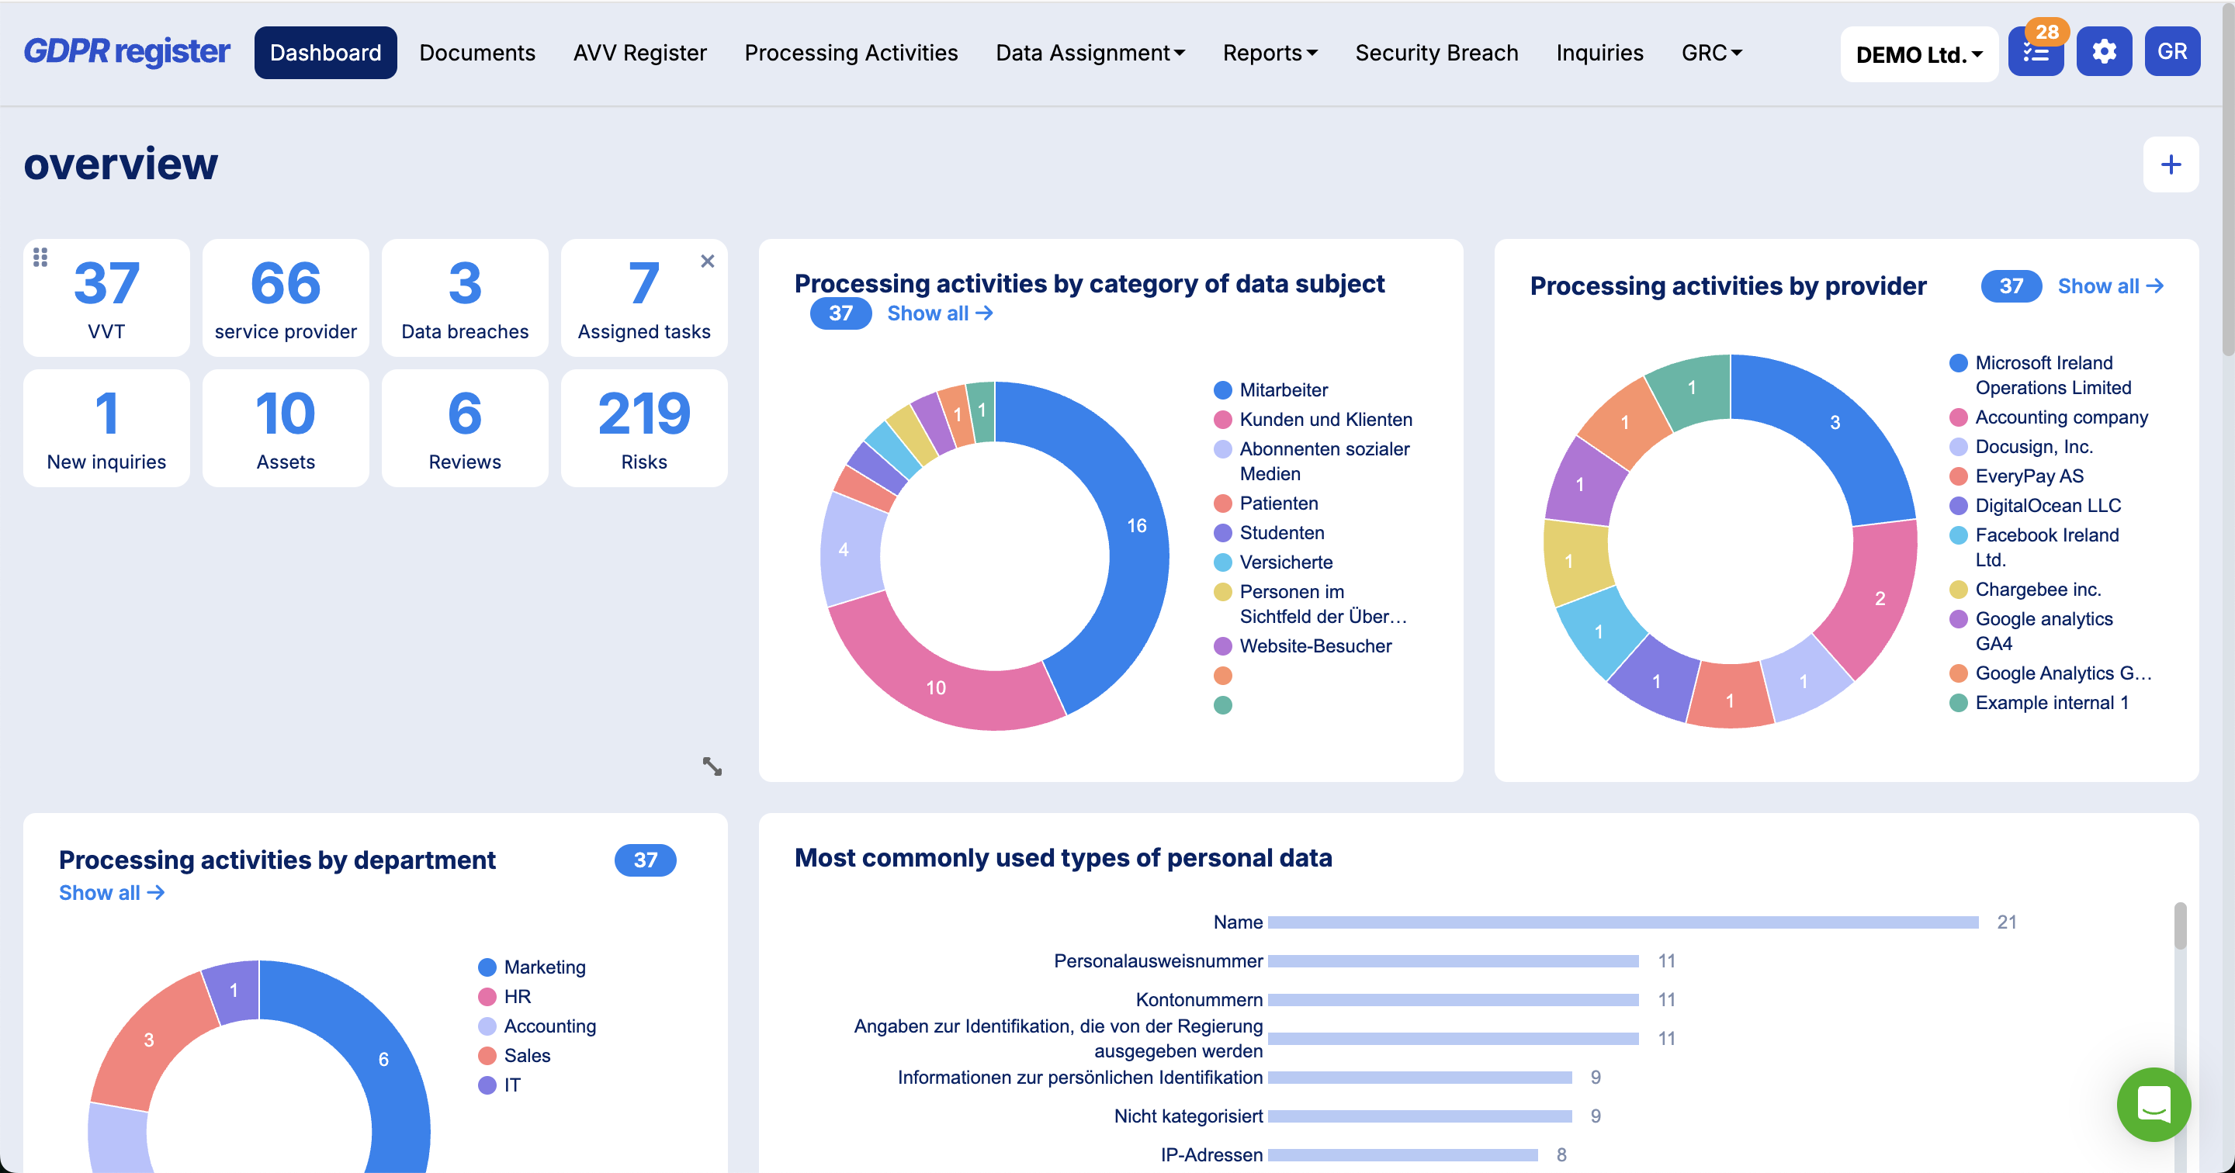Grab the dotted drag handle on VVT card
This screenshot has height=1173, width=2235.
pyautogui.click(x=40, y=258)
